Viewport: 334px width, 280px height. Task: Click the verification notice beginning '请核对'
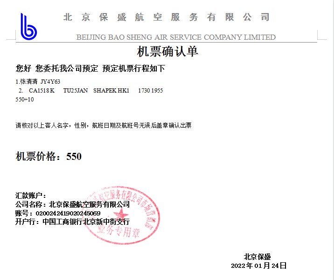pyautogui.click(x=104, y=125)
